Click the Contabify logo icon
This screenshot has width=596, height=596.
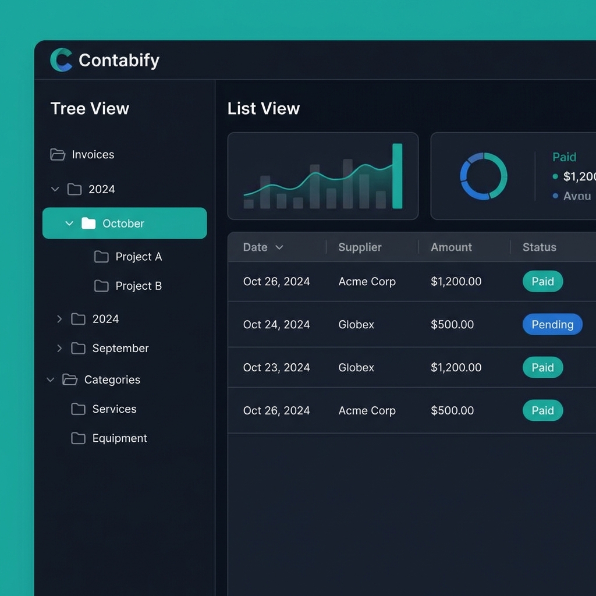coord(62,60)
